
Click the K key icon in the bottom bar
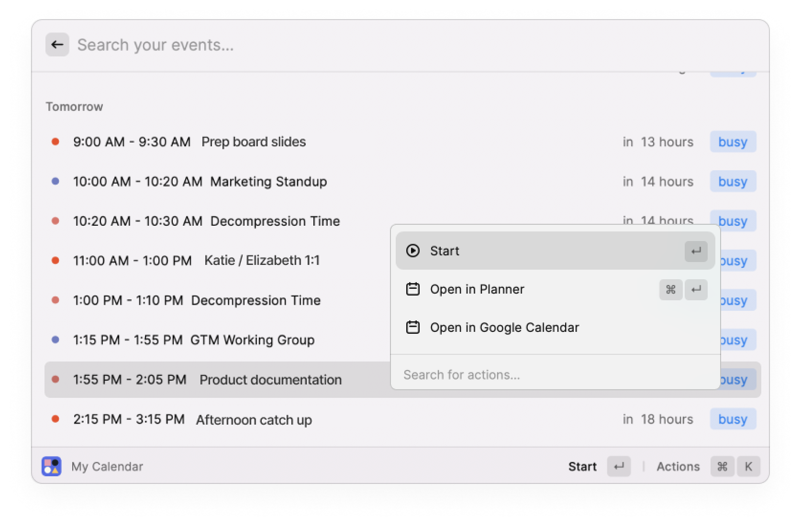748,466
